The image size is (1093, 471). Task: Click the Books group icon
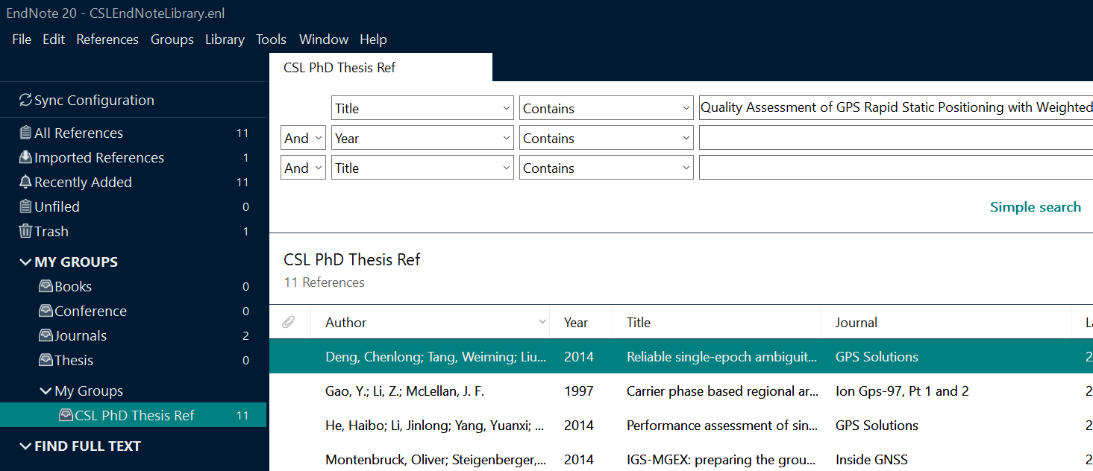[46, 286]
